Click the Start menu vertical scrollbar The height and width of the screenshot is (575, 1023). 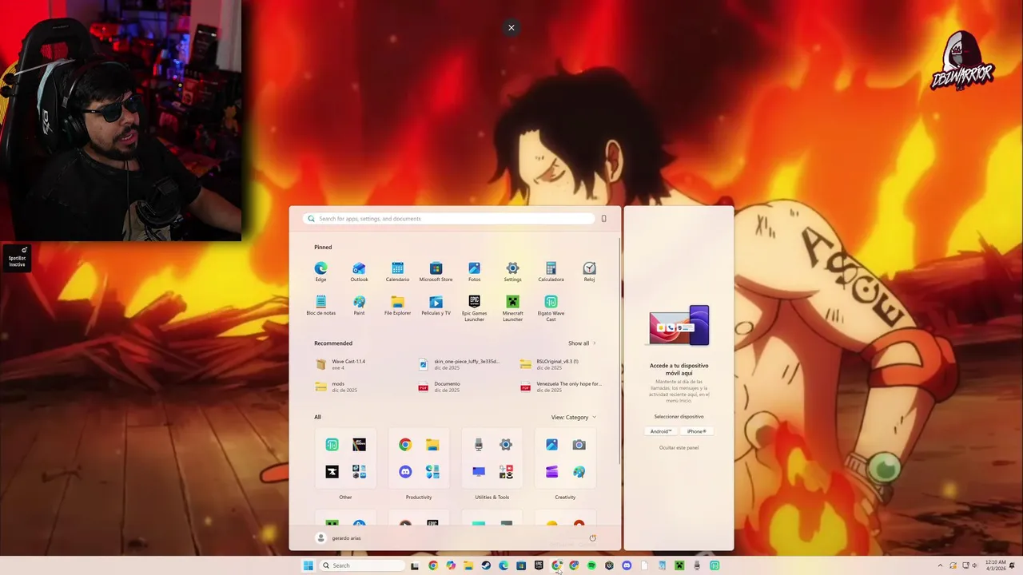[x=620, y=351]
